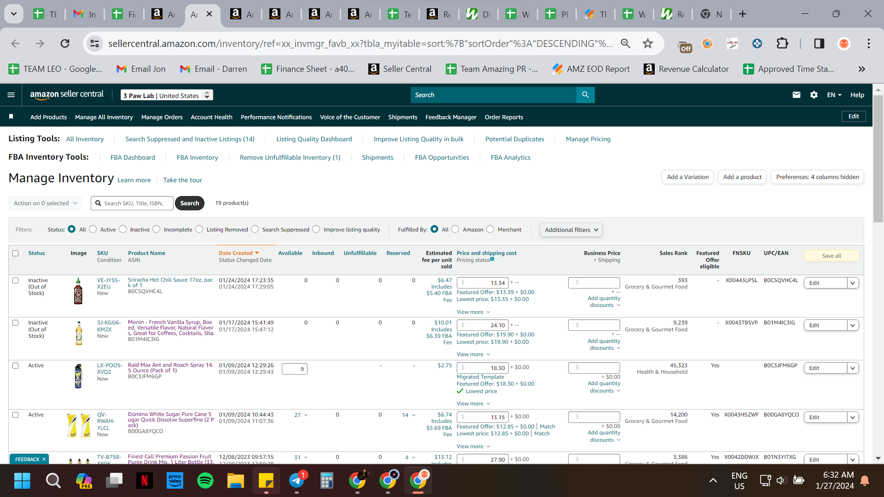Open Performance Notifications
884x497 pixels.
(x=276, y=117)
